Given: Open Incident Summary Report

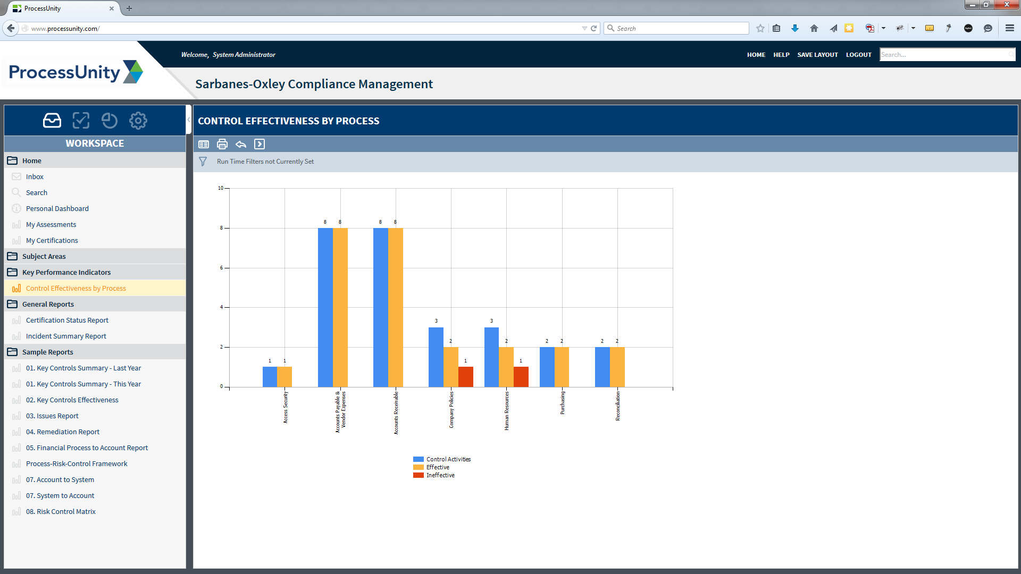Looking at the screenshot, I should tap(66, 336).
